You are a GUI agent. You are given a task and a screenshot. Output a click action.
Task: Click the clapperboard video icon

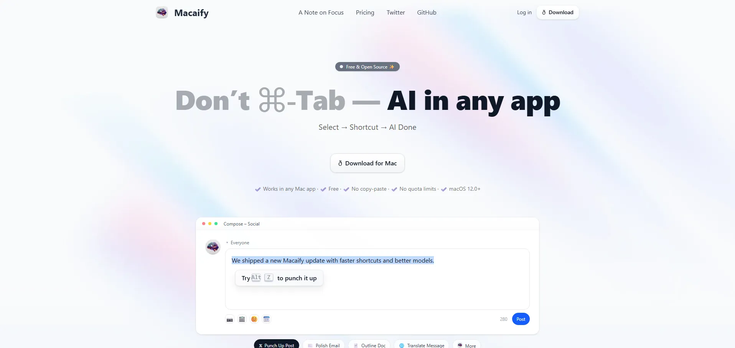pyautogui.click(x=242, y=319)
